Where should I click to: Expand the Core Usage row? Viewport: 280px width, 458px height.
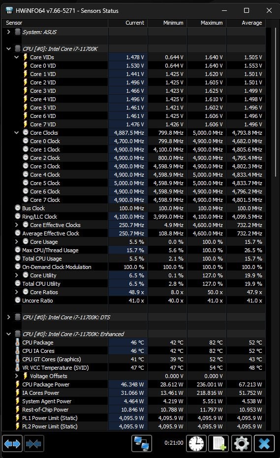[x=17, y=241]
